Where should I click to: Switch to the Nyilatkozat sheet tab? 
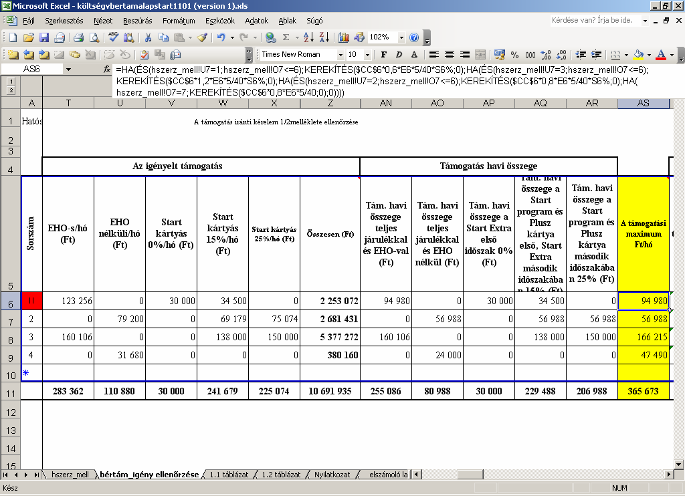(x=332, y=475)
